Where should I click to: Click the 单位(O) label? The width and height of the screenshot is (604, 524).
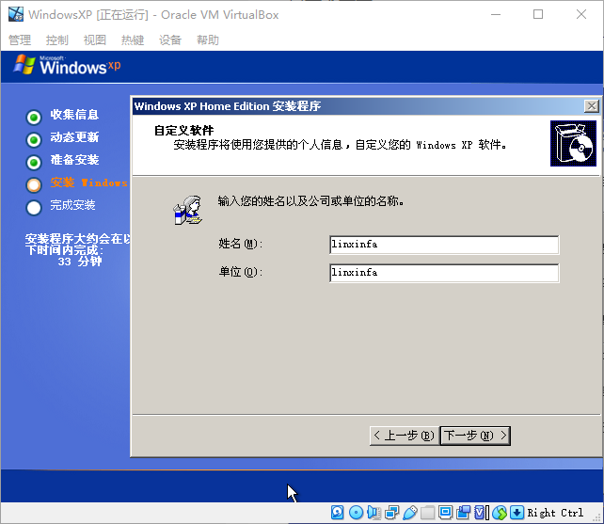click(241, 272)
